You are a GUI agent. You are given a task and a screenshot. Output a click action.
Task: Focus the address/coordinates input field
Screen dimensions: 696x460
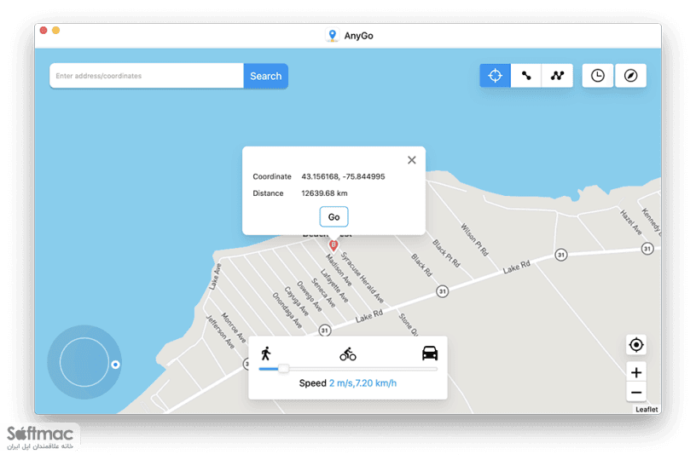(147, 76)
